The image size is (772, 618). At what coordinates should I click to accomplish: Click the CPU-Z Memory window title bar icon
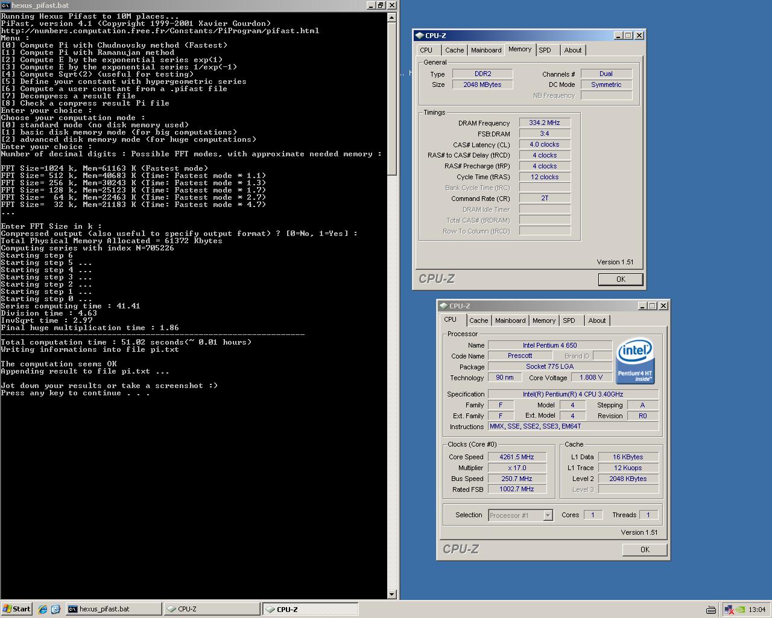coord(419,36)
